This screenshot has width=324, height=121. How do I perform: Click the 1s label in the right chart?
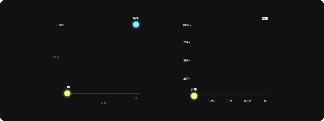[265, 101]
